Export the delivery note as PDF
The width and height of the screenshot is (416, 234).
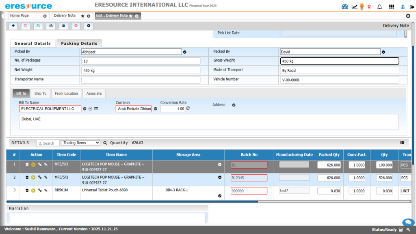[x=25, y=26]
